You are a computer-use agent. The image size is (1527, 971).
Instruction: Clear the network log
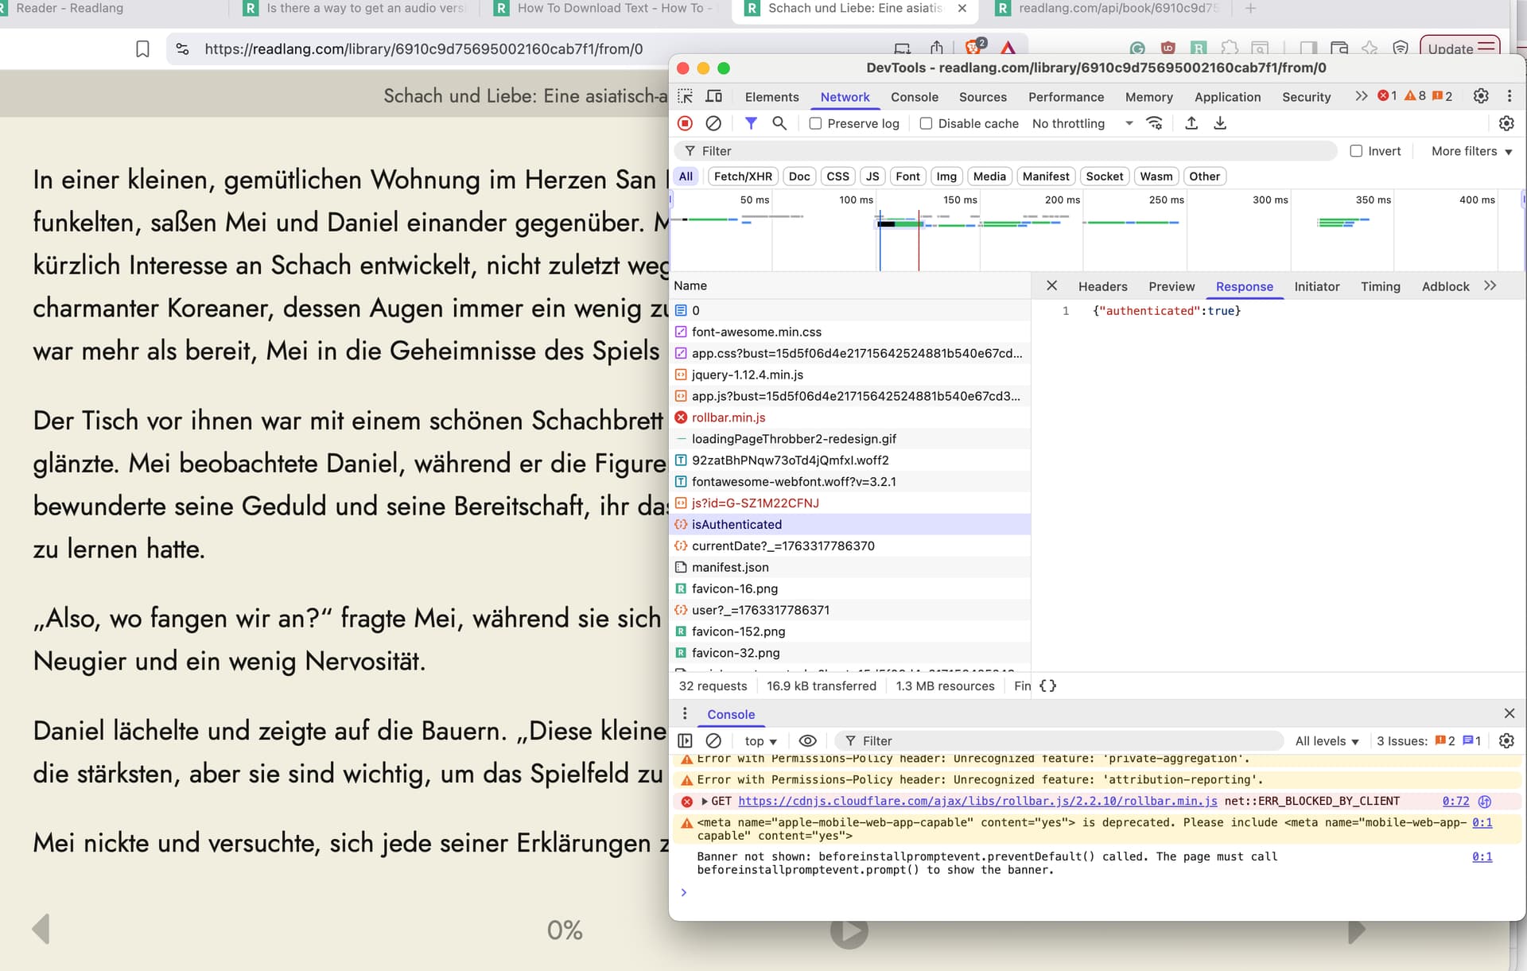click(x=713, y=123)
